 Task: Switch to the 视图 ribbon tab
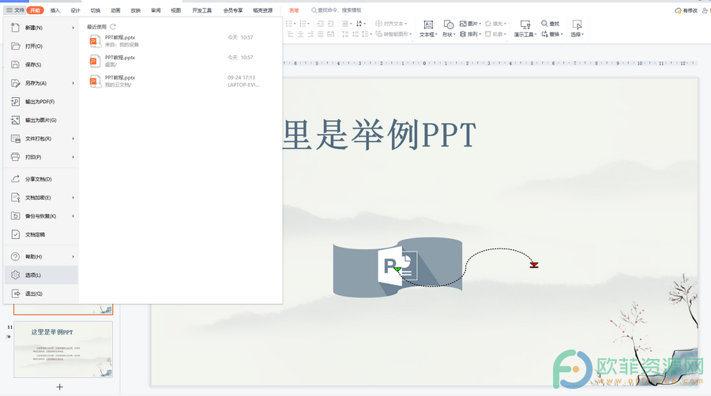pyautogui.click(x=176, y=10)
